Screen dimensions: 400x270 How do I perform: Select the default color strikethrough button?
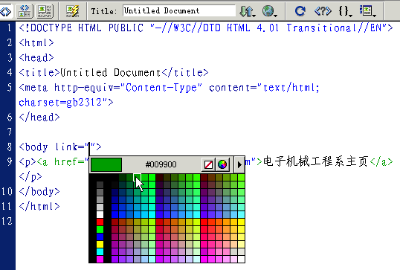208,164
